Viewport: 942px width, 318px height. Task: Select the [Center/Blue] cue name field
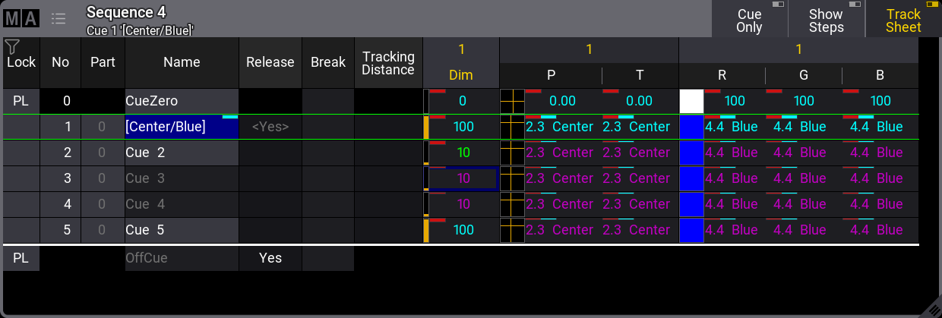click(182, 127)
